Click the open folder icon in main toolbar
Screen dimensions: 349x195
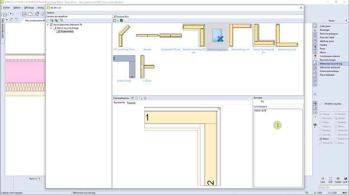pyautogui.click(x=4, y=14)
